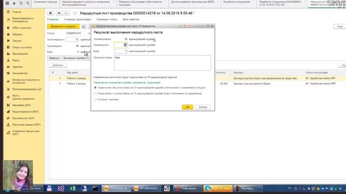The height and width of the screenshot is (194, 346).
Task: Switch to Маршрут tab in route sheet
Action: click(55, 58)
